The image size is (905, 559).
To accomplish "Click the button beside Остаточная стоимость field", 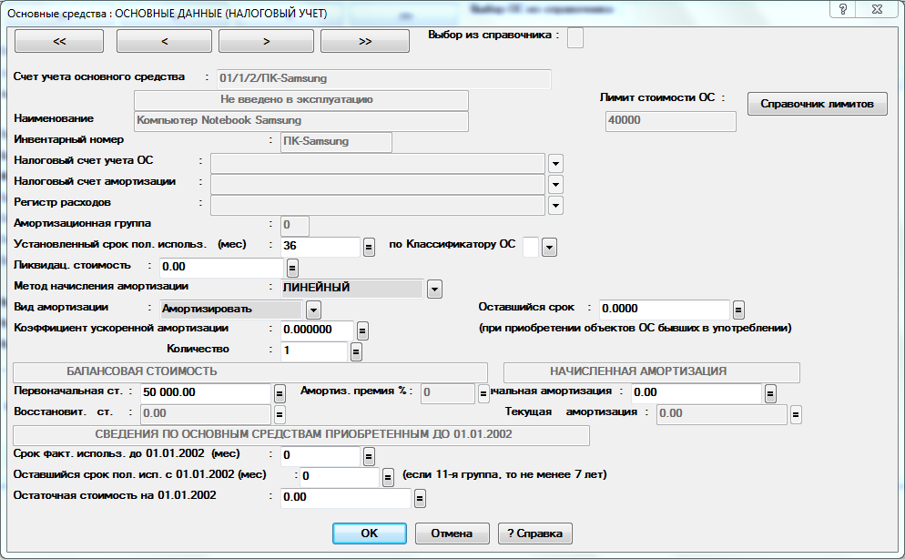I will tap(421, 498).
